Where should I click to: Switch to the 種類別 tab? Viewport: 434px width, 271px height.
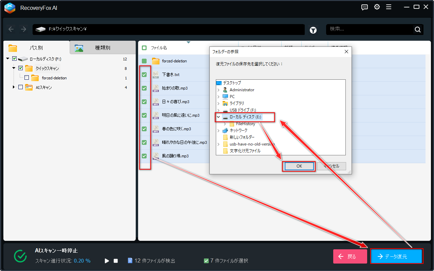coord(102,48)
